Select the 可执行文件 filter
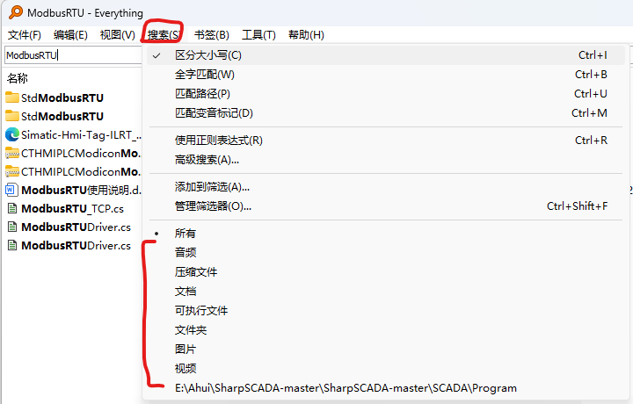The width and height of the screenshot is (633, 404). (386, 311)
